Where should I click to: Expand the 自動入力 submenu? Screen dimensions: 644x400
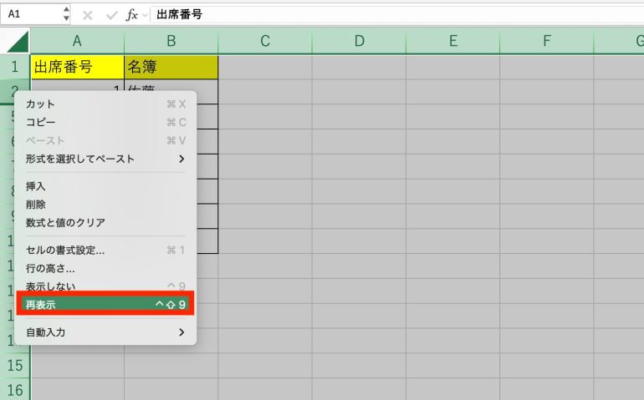181,332
